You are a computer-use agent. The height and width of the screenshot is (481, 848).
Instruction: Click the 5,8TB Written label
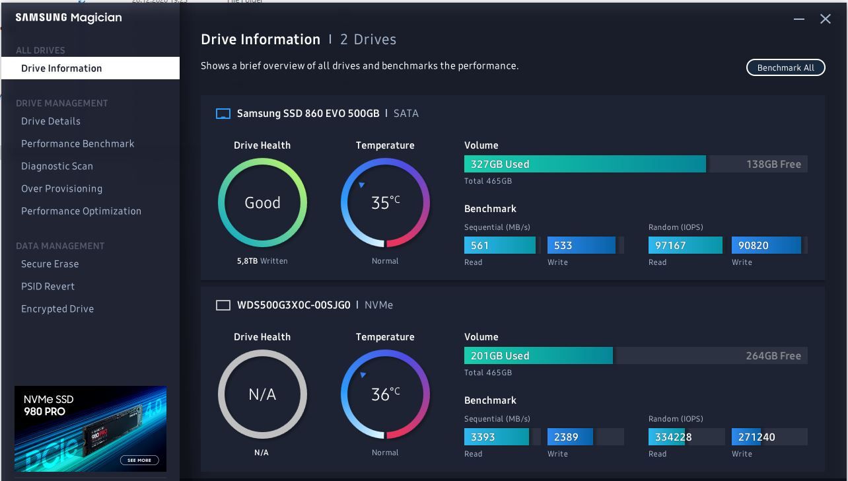click(262, 261)
